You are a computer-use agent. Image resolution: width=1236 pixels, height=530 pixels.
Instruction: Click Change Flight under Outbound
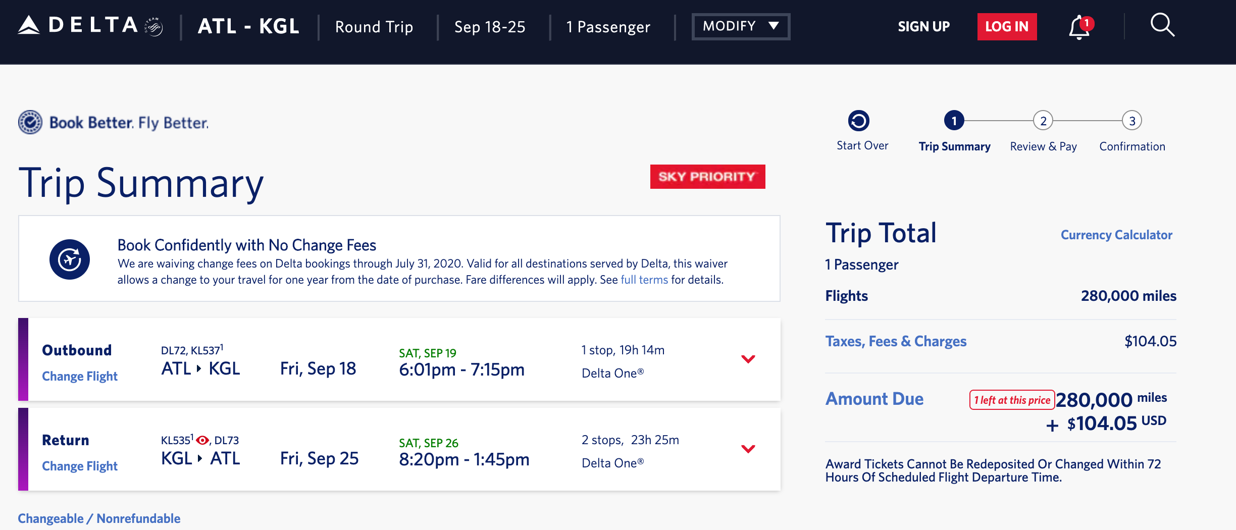(80, 376)
